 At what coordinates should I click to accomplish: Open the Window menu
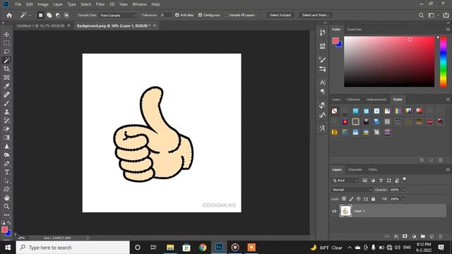tap(139, 4)
